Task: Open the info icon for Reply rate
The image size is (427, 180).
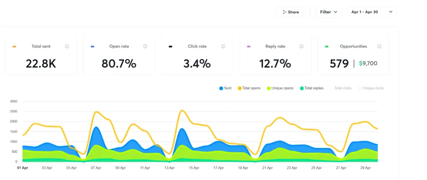Action: [301, 46]
